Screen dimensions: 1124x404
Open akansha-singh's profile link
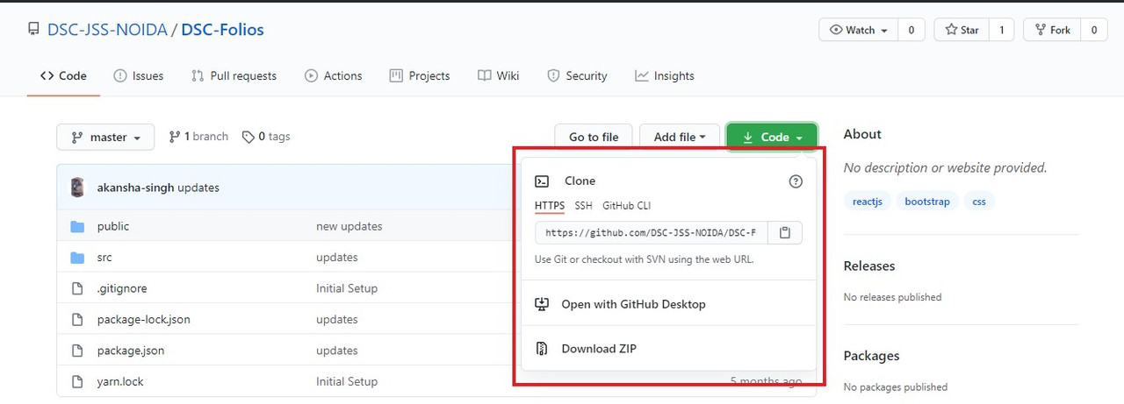tap(136, 188)
